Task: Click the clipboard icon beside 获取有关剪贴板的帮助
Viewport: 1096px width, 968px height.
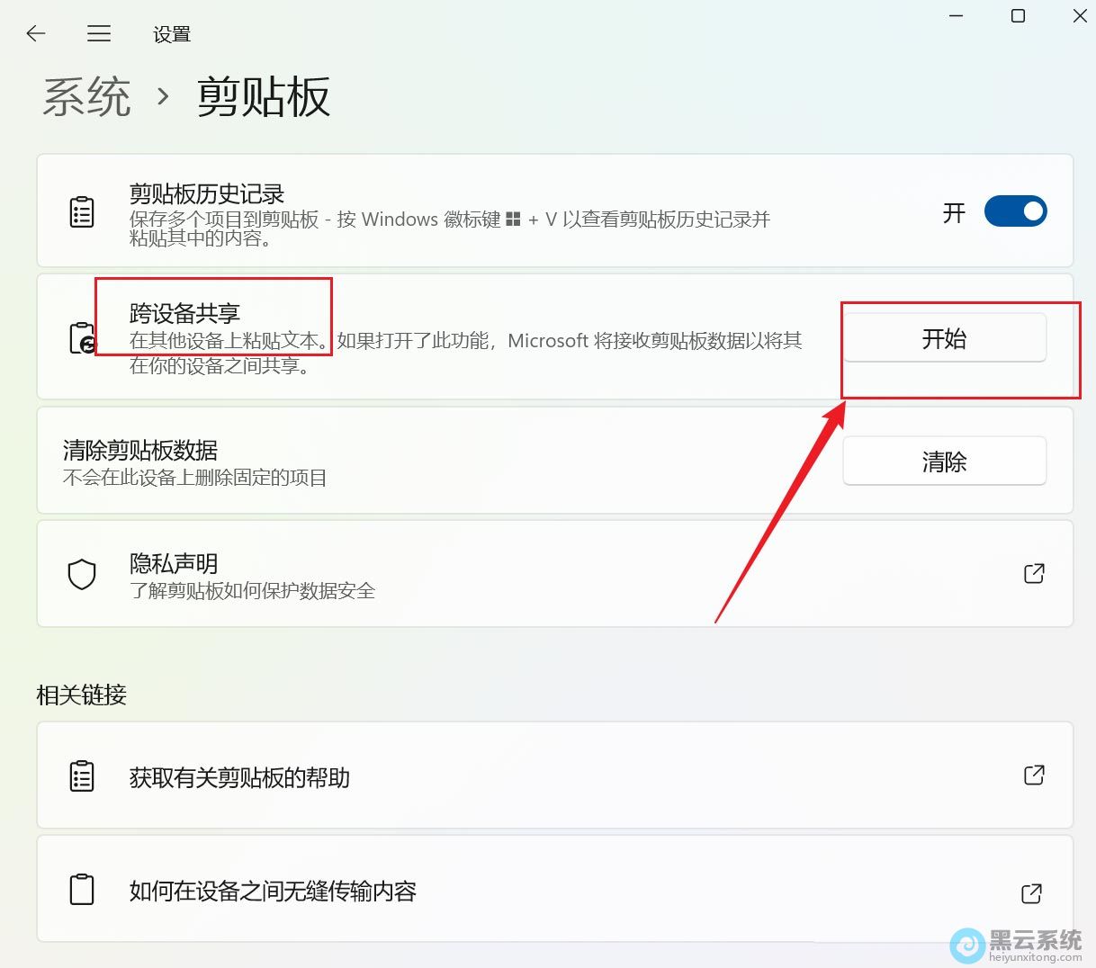Action: coord(82,775)
